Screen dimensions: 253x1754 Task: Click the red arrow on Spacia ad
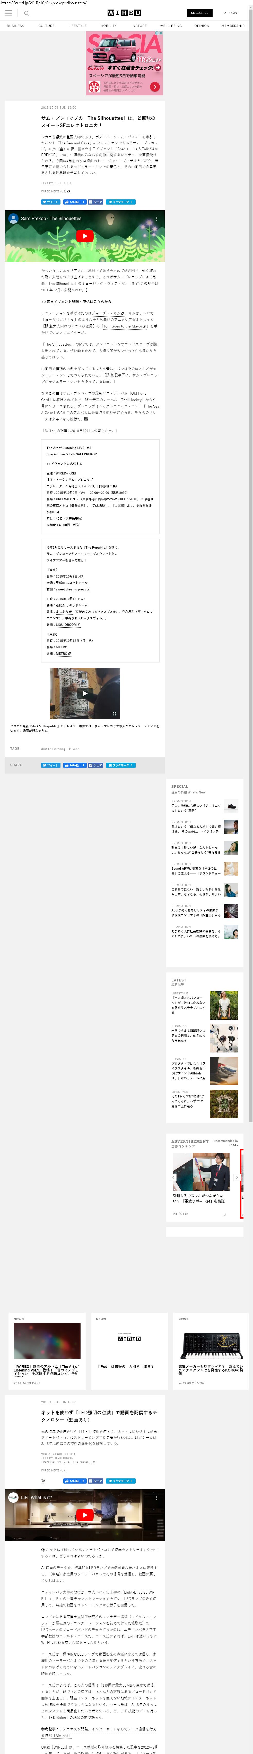tap(155, 87)
